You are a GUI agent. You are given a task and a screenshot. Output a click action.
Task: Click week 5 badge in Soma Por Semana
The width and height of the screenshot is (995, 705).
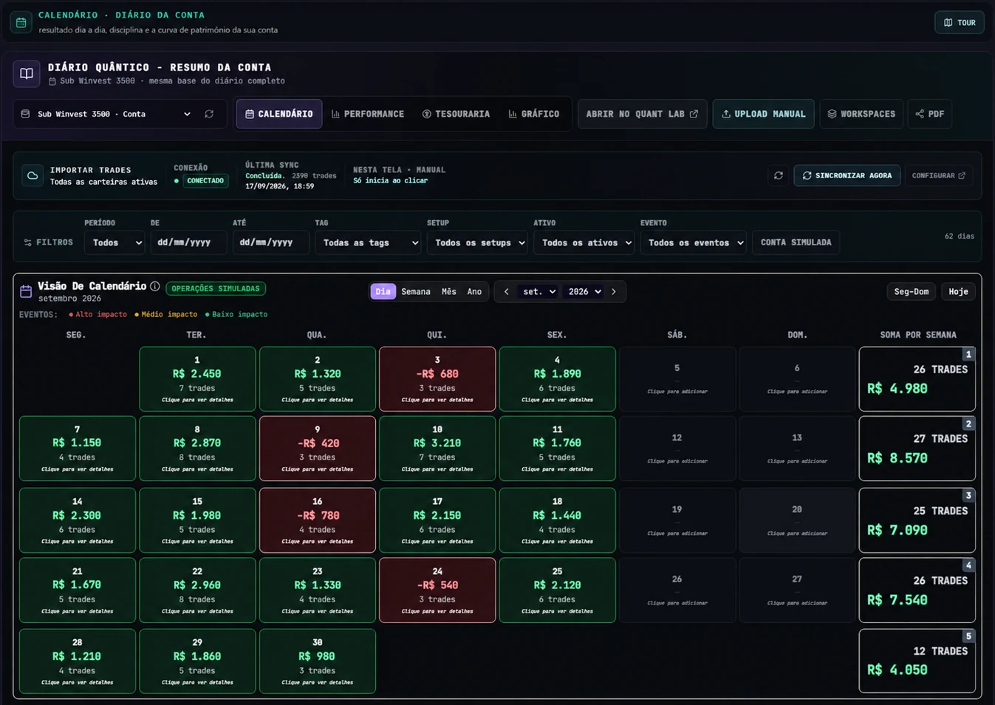(x=968, y=636)
